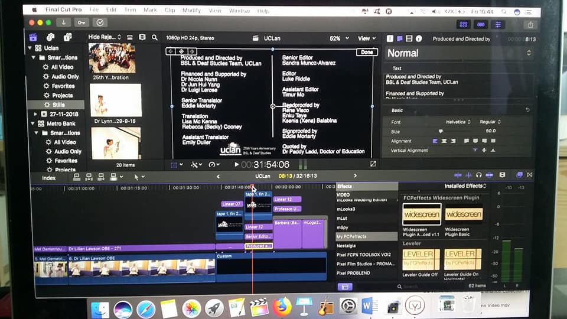Expand the 27-11-2018 event

[x=35, y=114]
